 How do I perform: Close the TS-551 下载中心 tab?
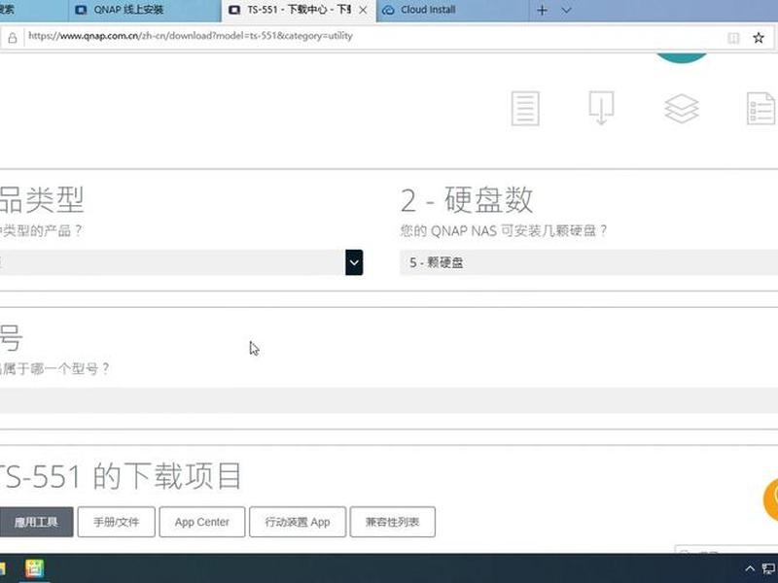point(363,10)
